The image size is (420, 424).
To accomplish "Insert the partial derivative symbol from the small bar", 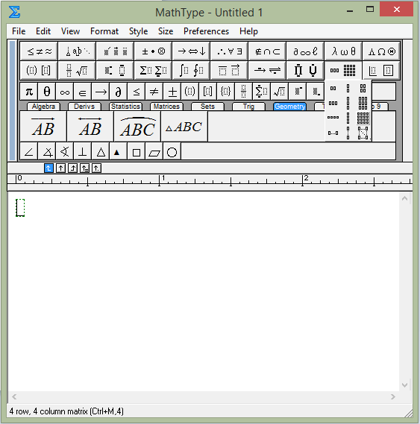I will coord(118,92).
